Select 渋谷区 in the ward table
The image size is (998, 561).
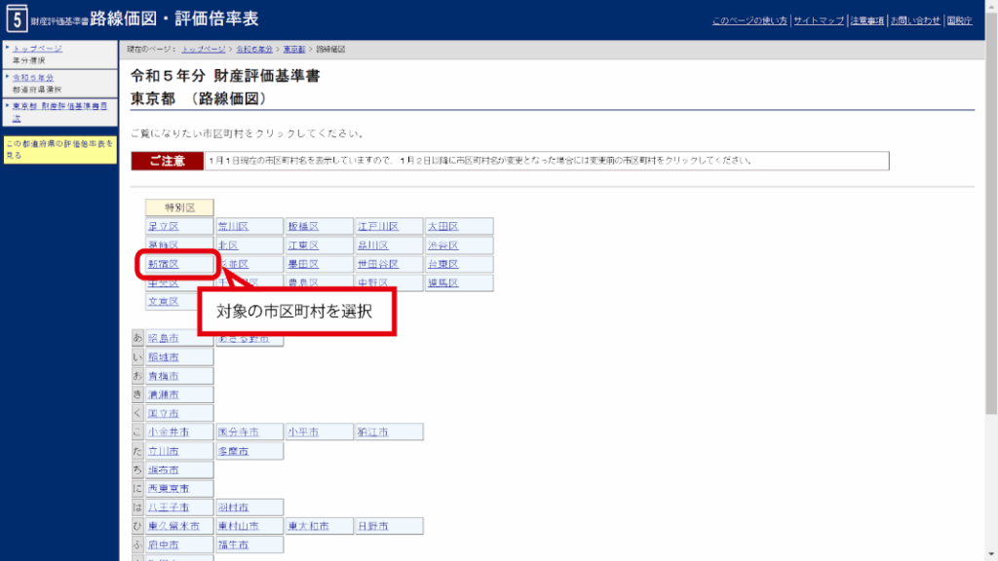tap(442, 245)
